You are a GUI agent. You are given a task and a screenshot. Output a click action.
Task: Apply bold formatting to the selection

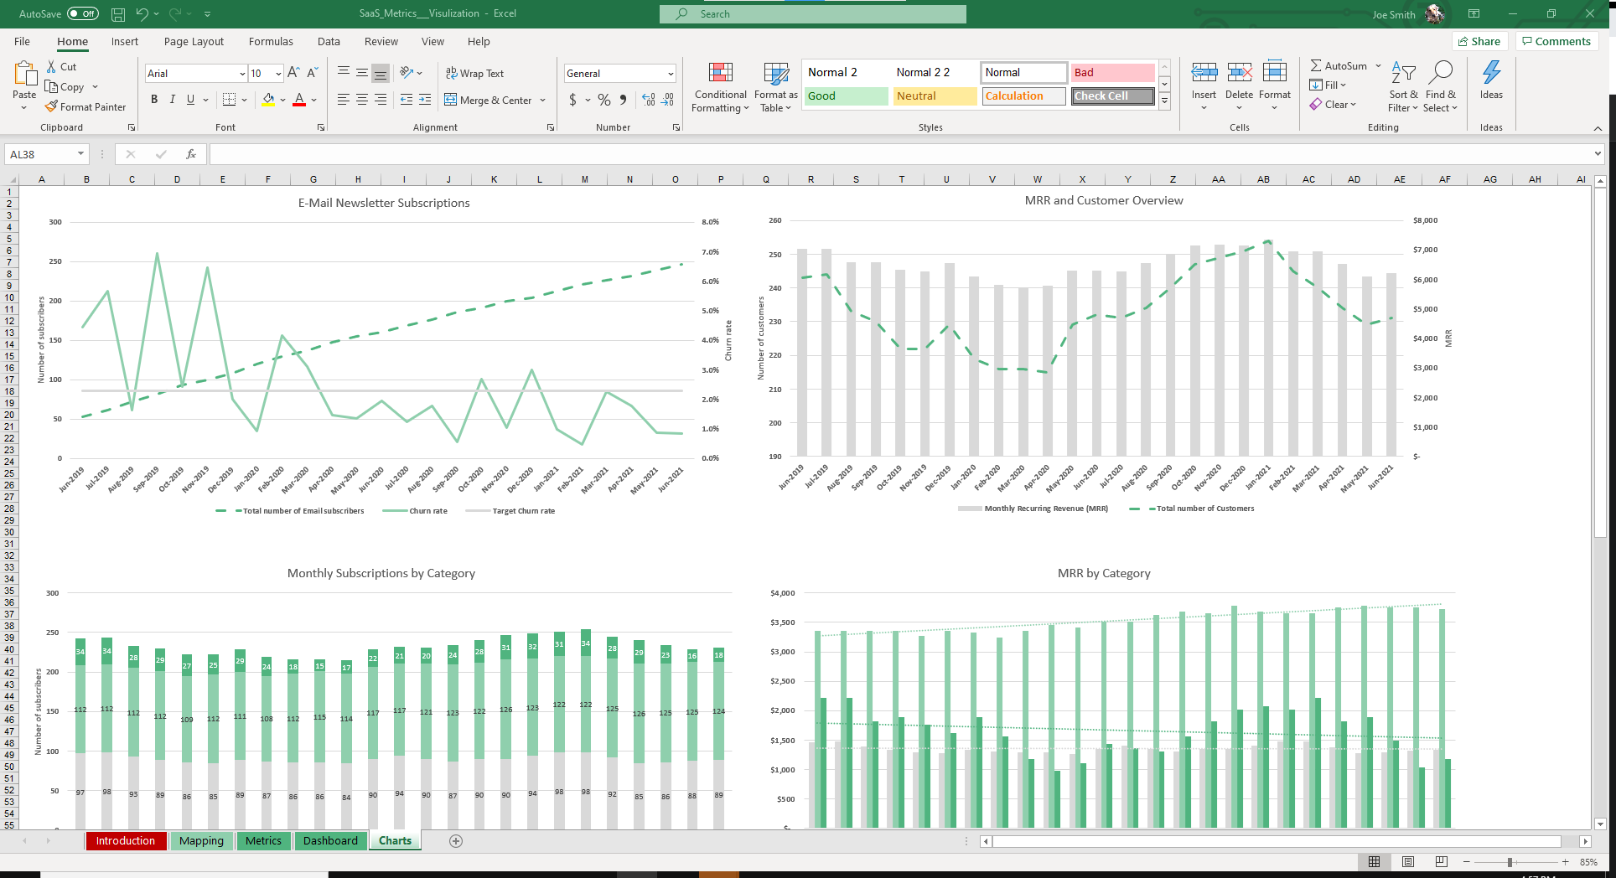point(154,100)
